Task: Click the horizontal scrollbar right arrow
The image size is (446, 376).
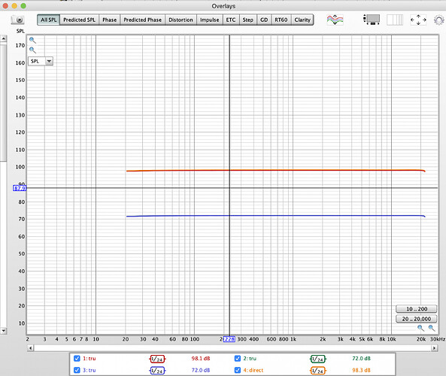Action: tap(434, 348)
